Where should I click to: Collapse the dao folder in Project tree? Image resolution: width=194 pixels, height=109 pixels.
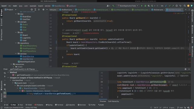pos(16,14)
